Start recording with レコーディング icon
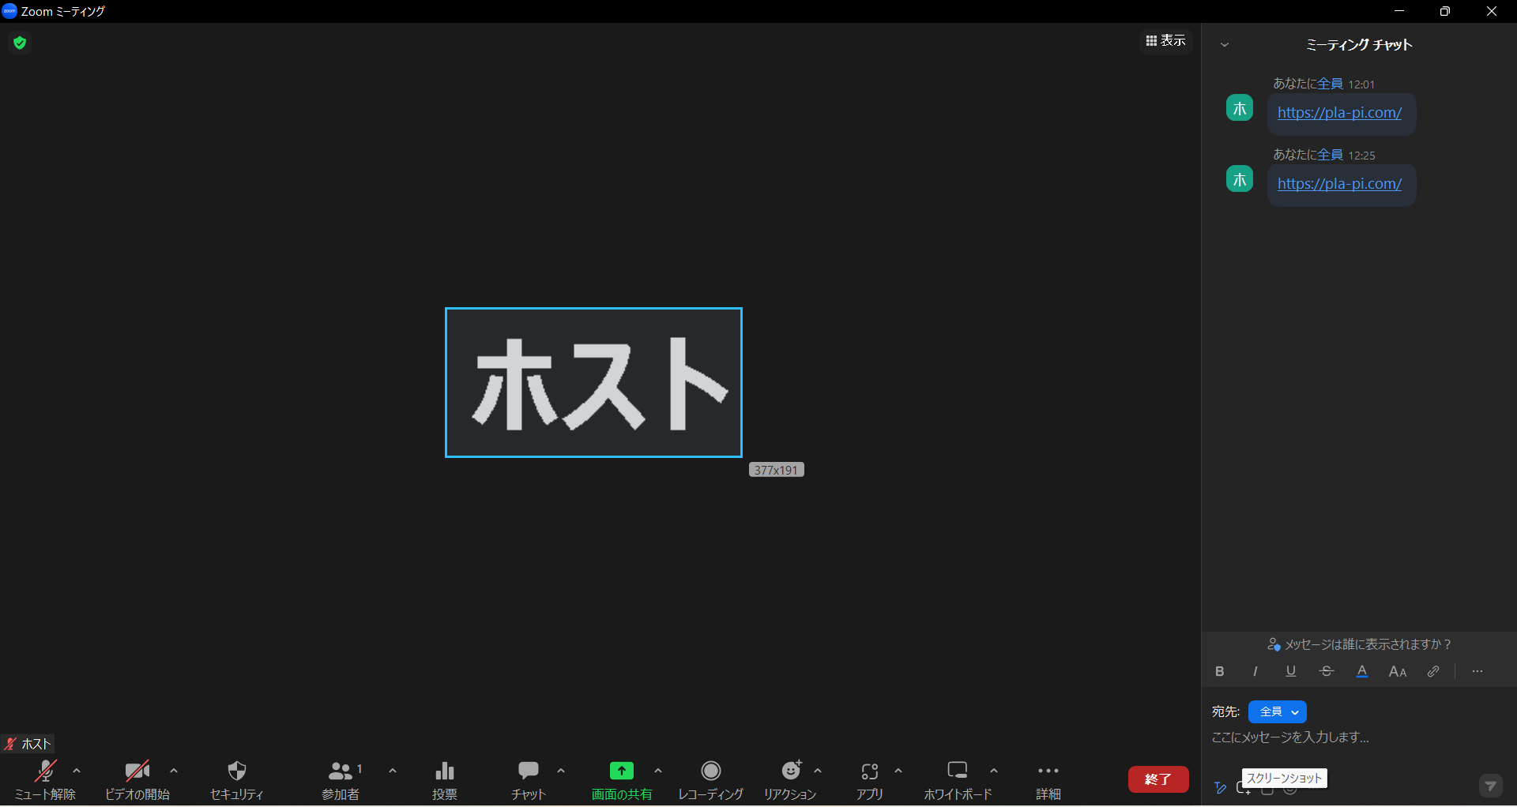Image resolution: width=1517 pixels, height=807 pixels. tap(710, 771)
